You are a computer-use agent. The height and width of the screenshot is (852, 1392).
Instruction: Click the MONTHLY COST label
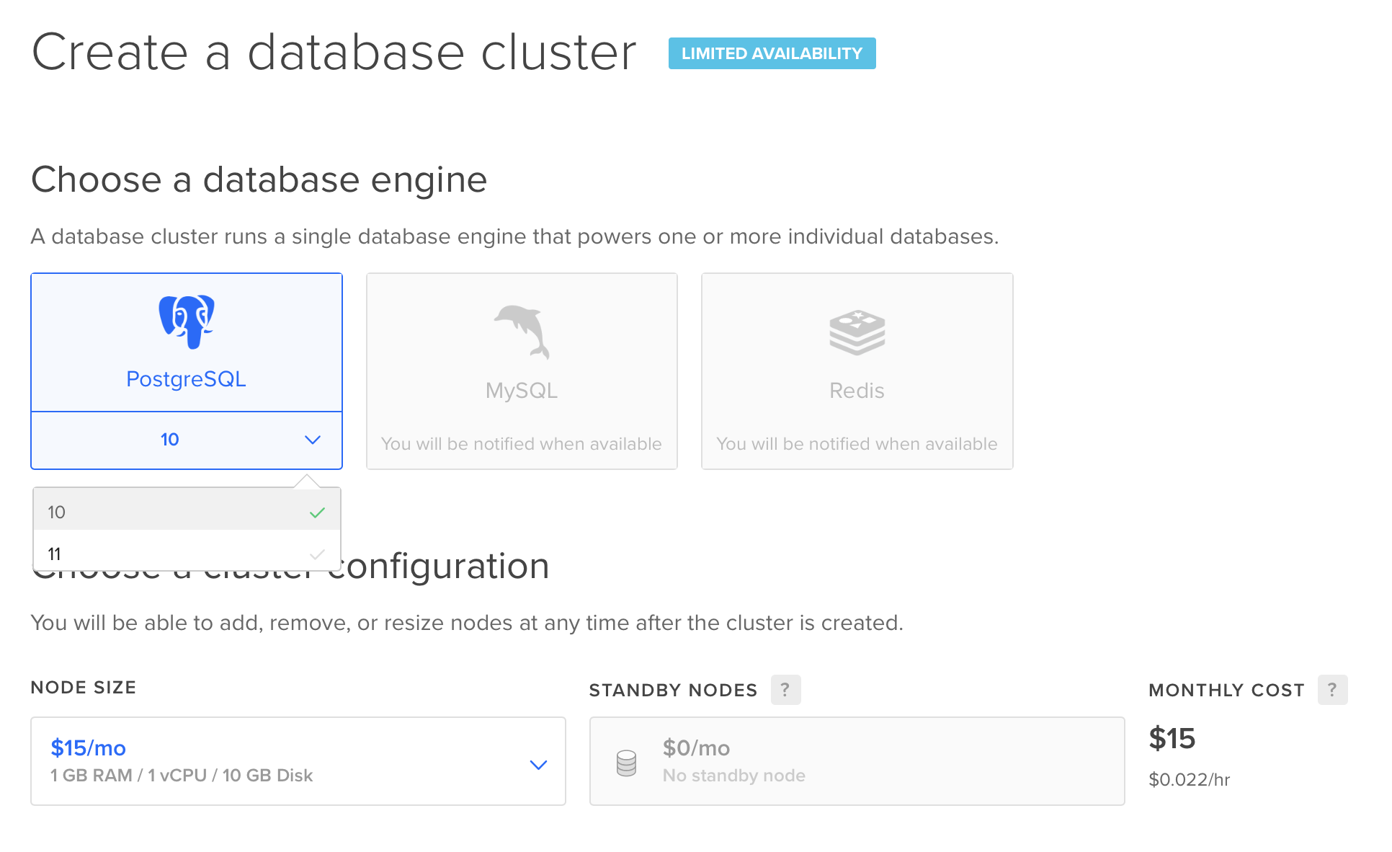coord(1226,691)
